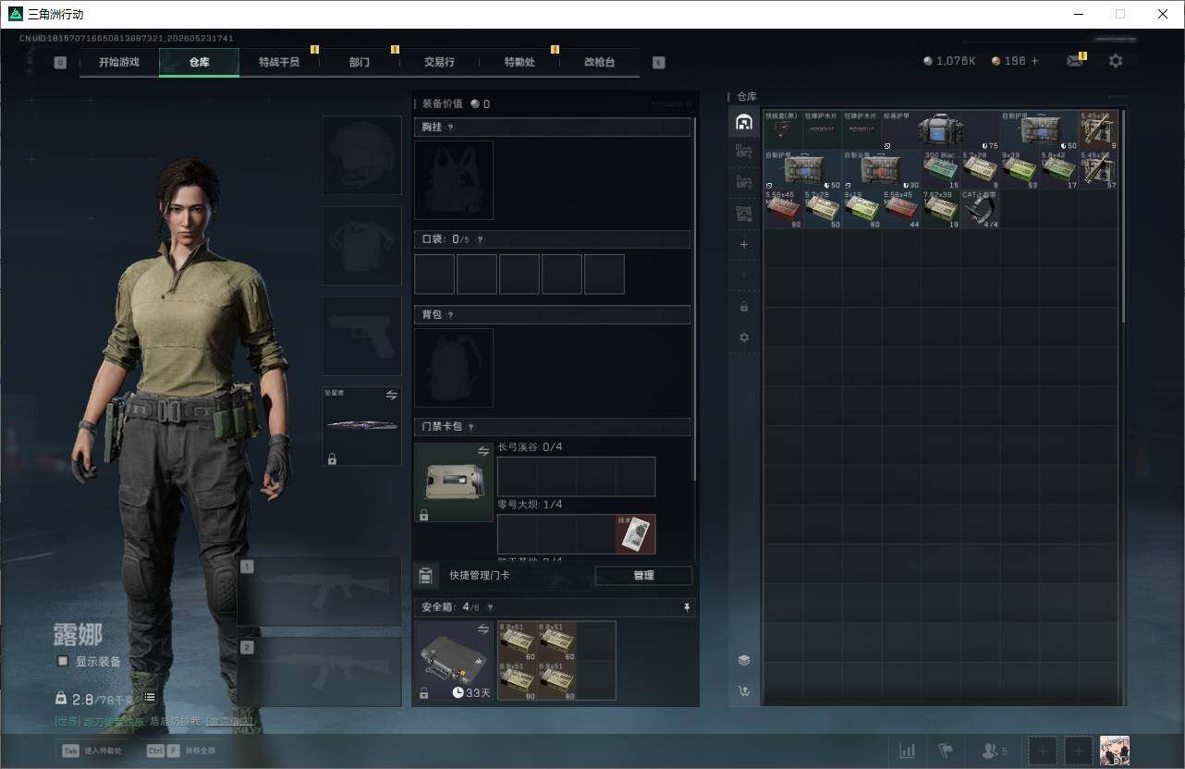This screenshot has height=769, width=1185.
Task: Swap the 安全箱 safe box container
Action: pos(483,629)
